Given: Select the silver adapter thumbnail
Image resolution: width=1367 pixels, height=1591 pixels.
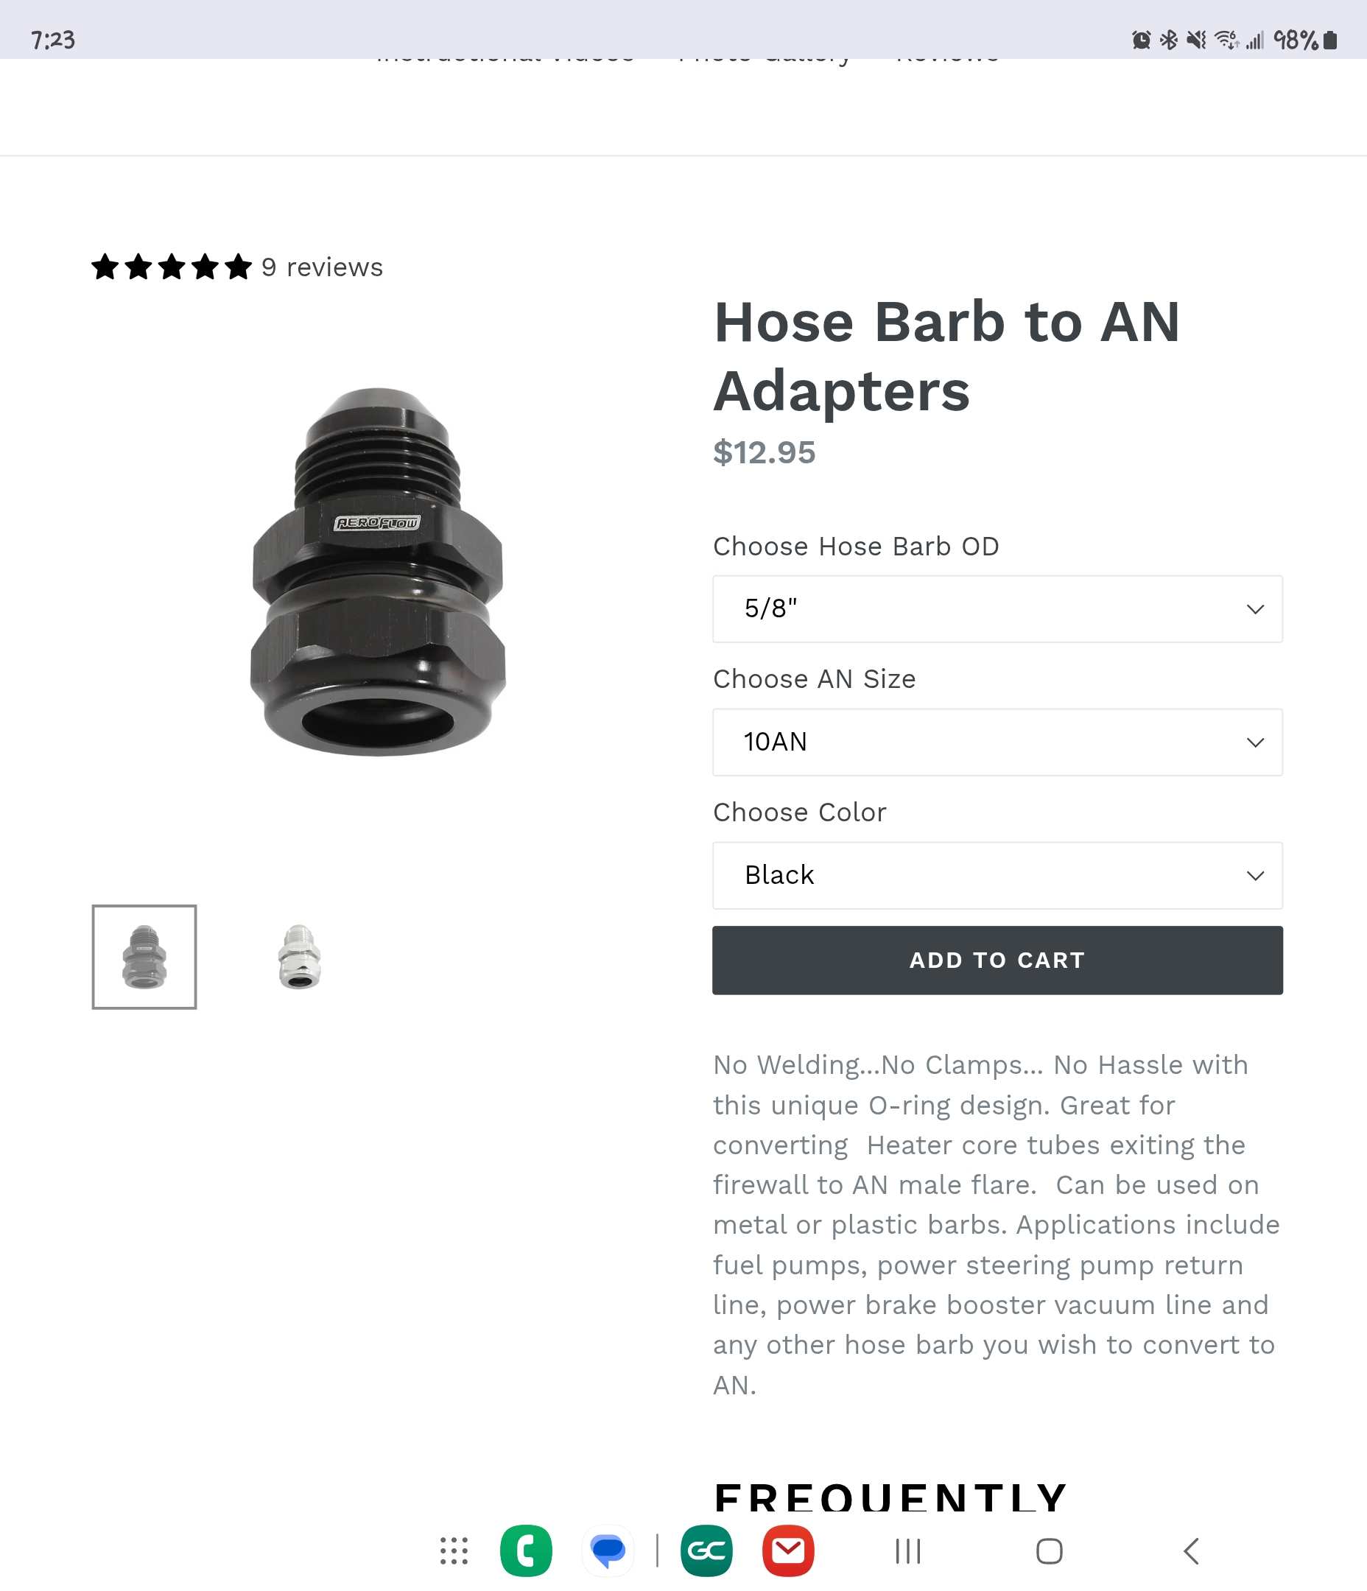Looking at the screenshot, I should [300, 957].
